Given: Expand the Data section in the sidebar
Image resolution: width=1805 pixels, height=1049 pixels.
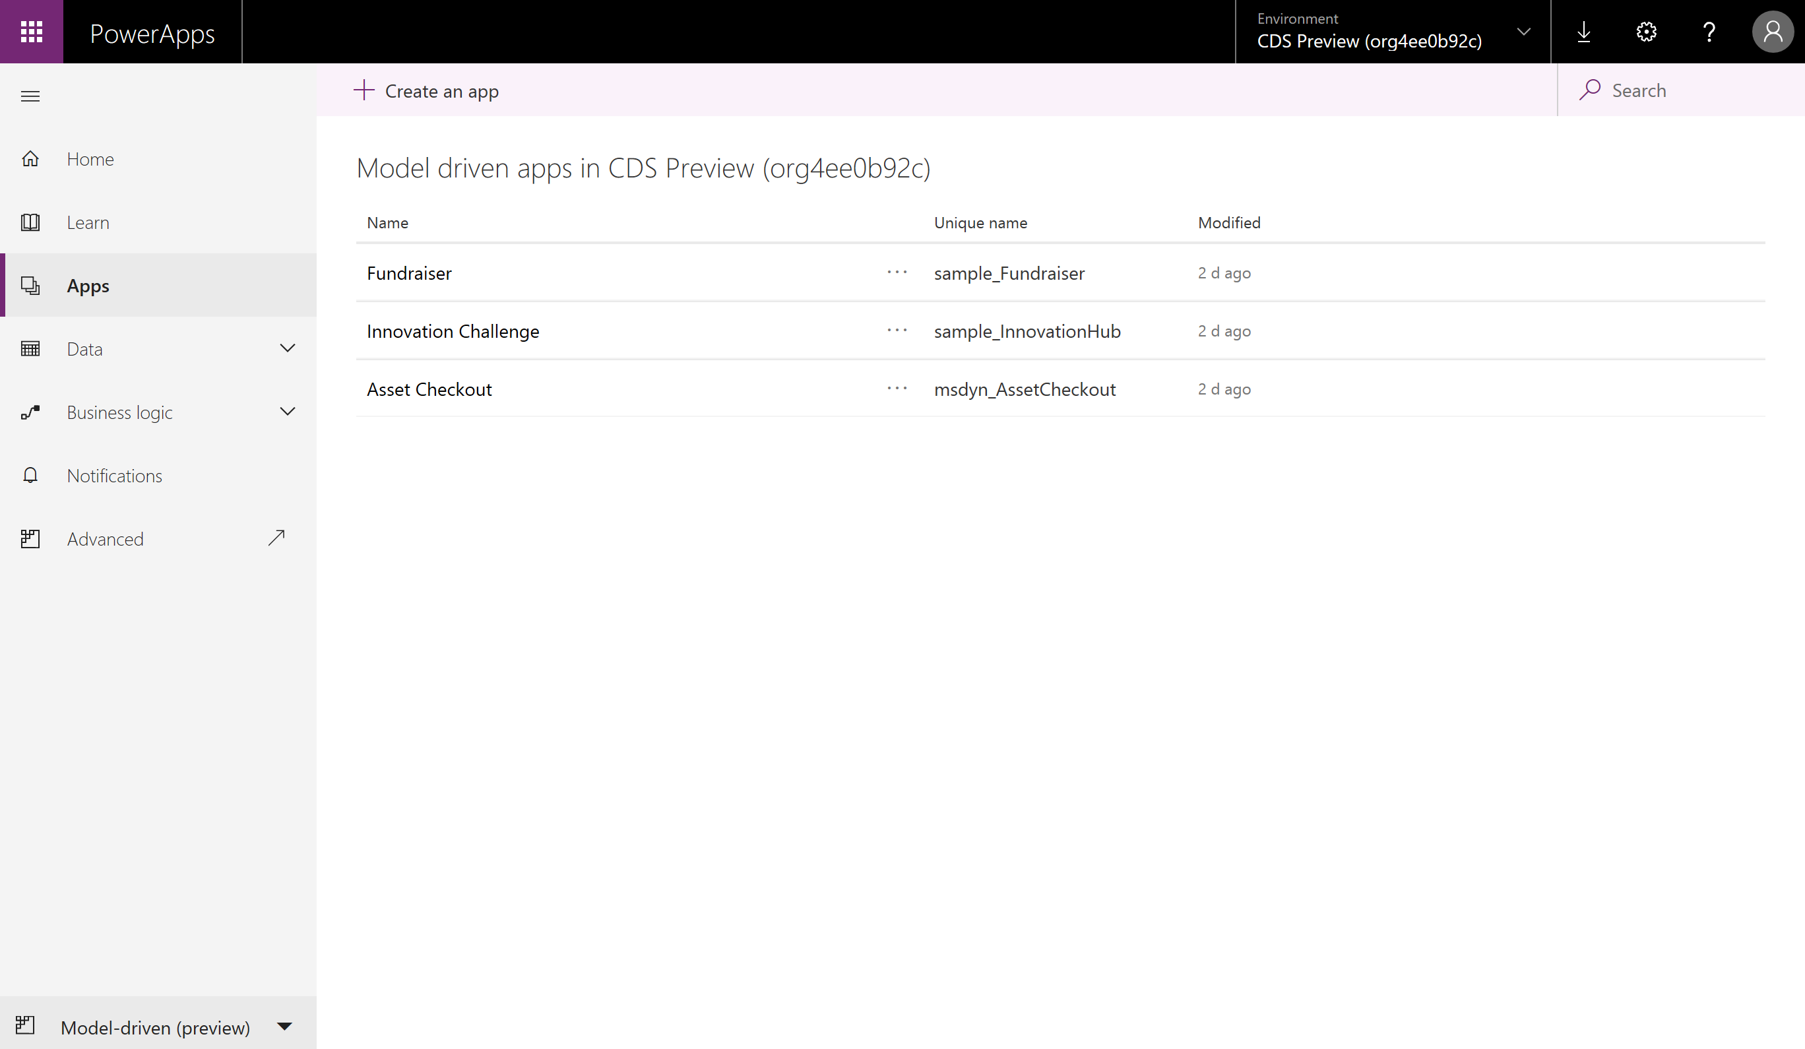Looking at the screenshot, I should click(286, 348).
